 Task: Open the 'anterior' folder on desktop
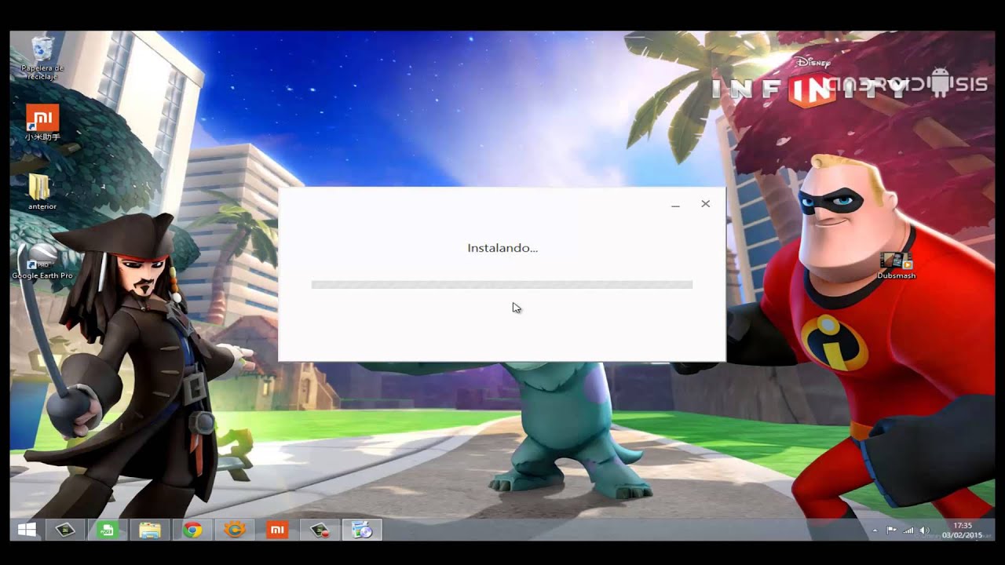(x=42, y=191)
